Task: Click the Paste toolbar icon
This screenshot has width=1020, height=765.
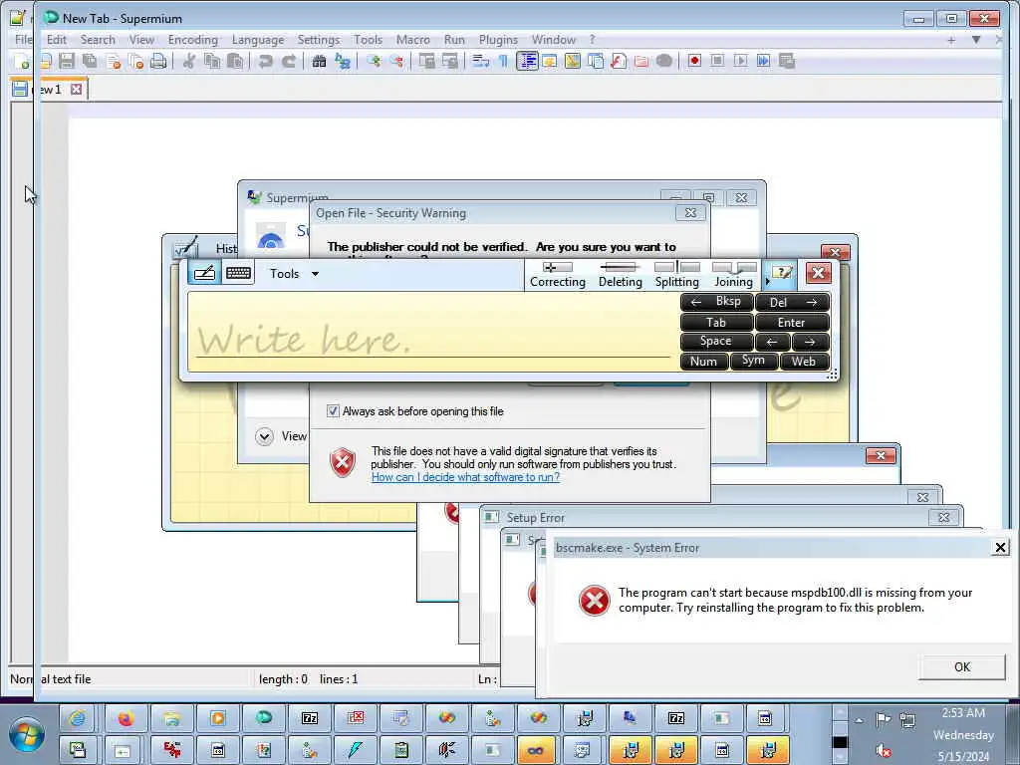Action: point(235,61)
